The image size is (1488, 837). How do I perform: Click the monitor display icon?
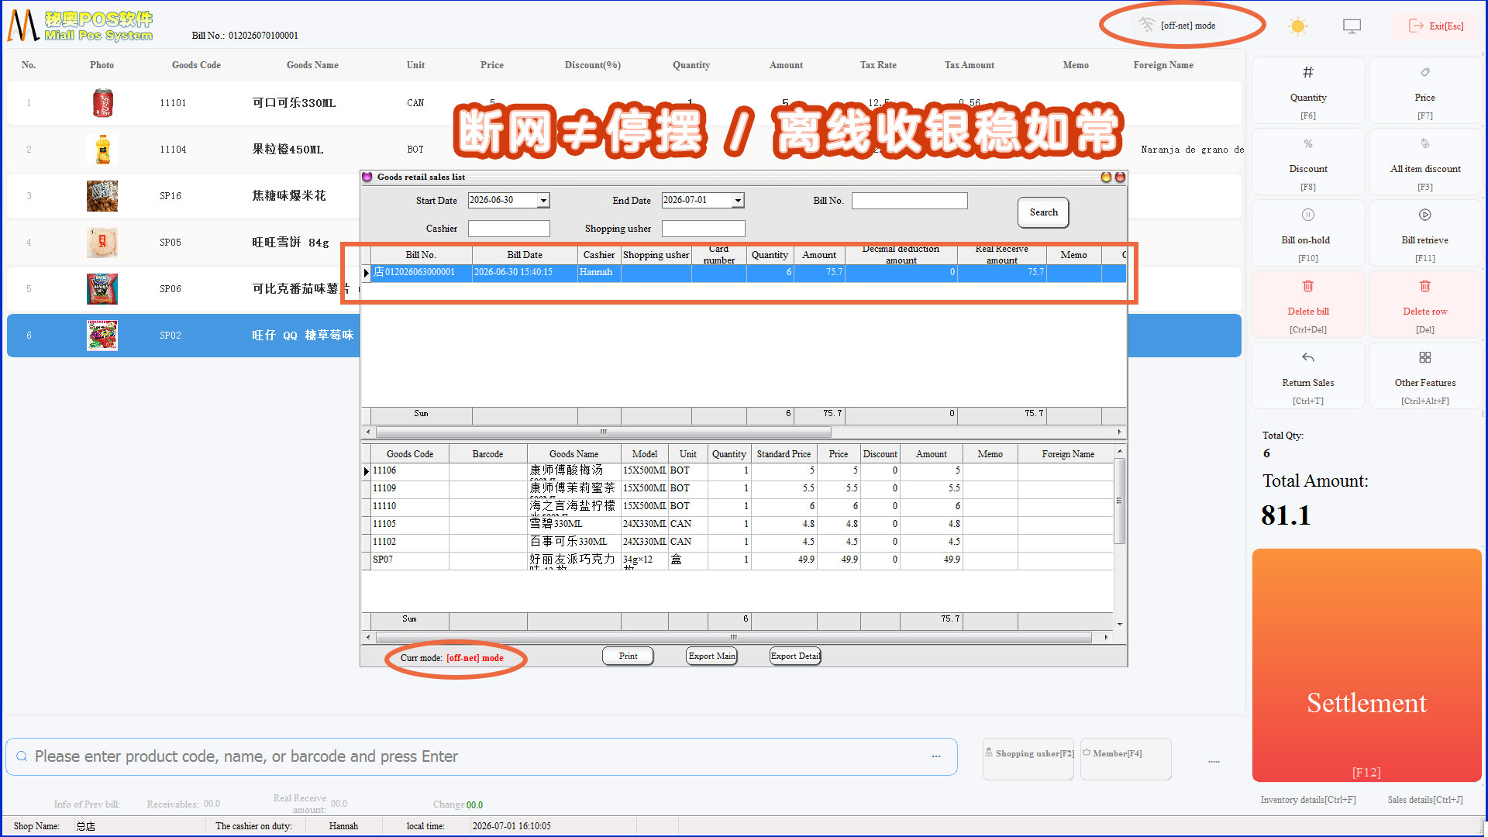click(1352, 26)
